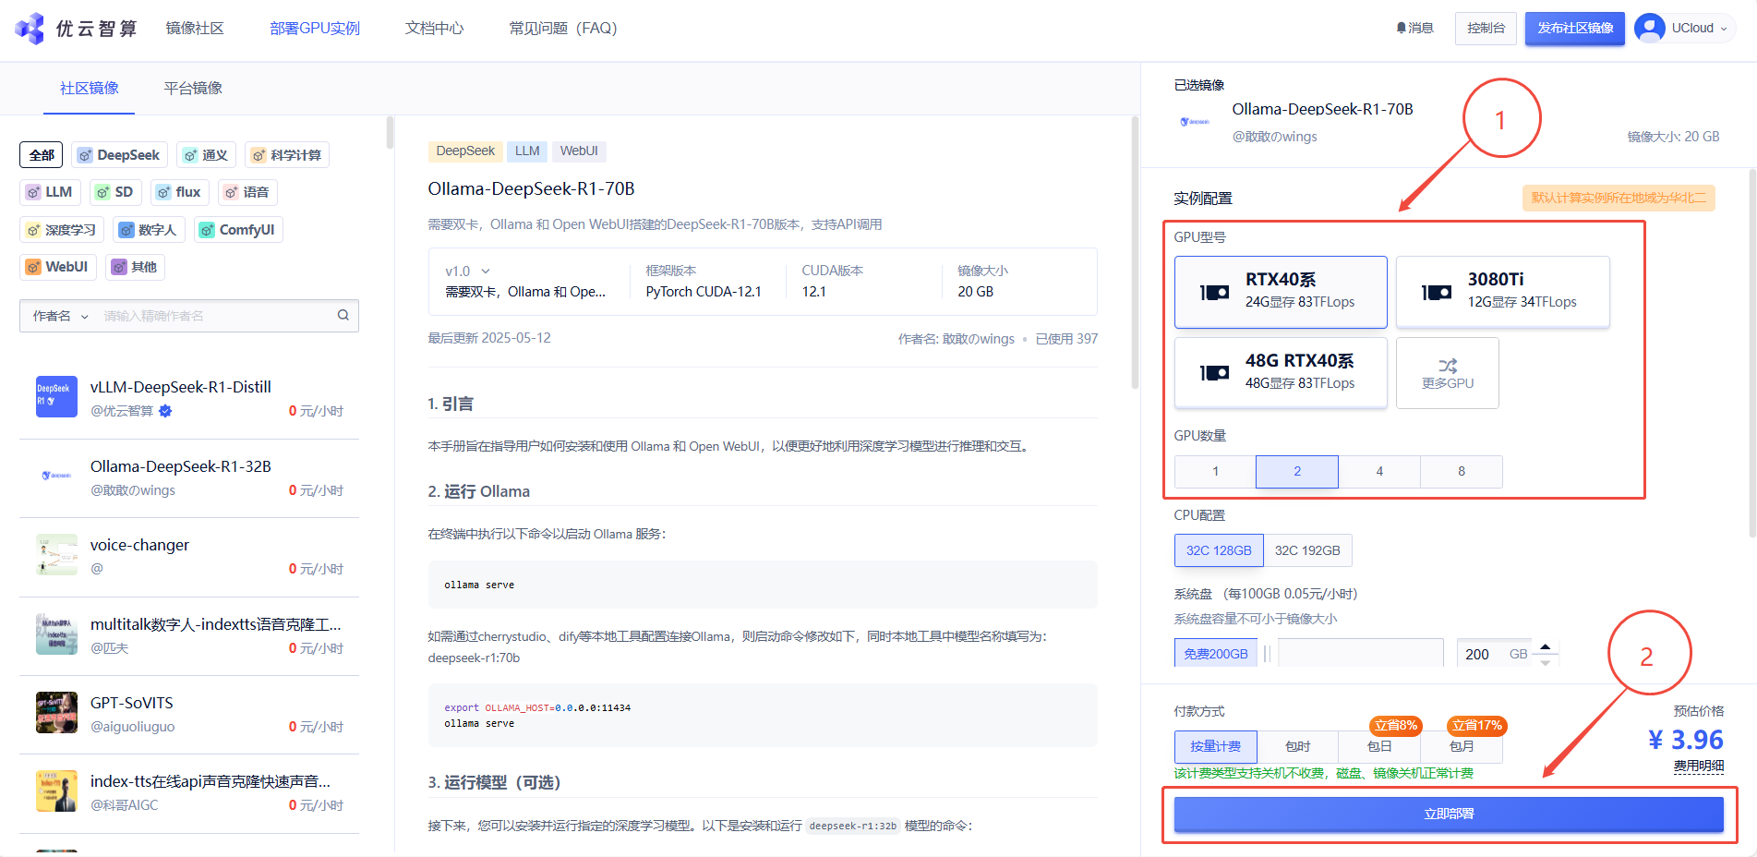Filter by the WebUI tag
The height and width of the screenshot is (857, 1757).
(x=58, y=267)
